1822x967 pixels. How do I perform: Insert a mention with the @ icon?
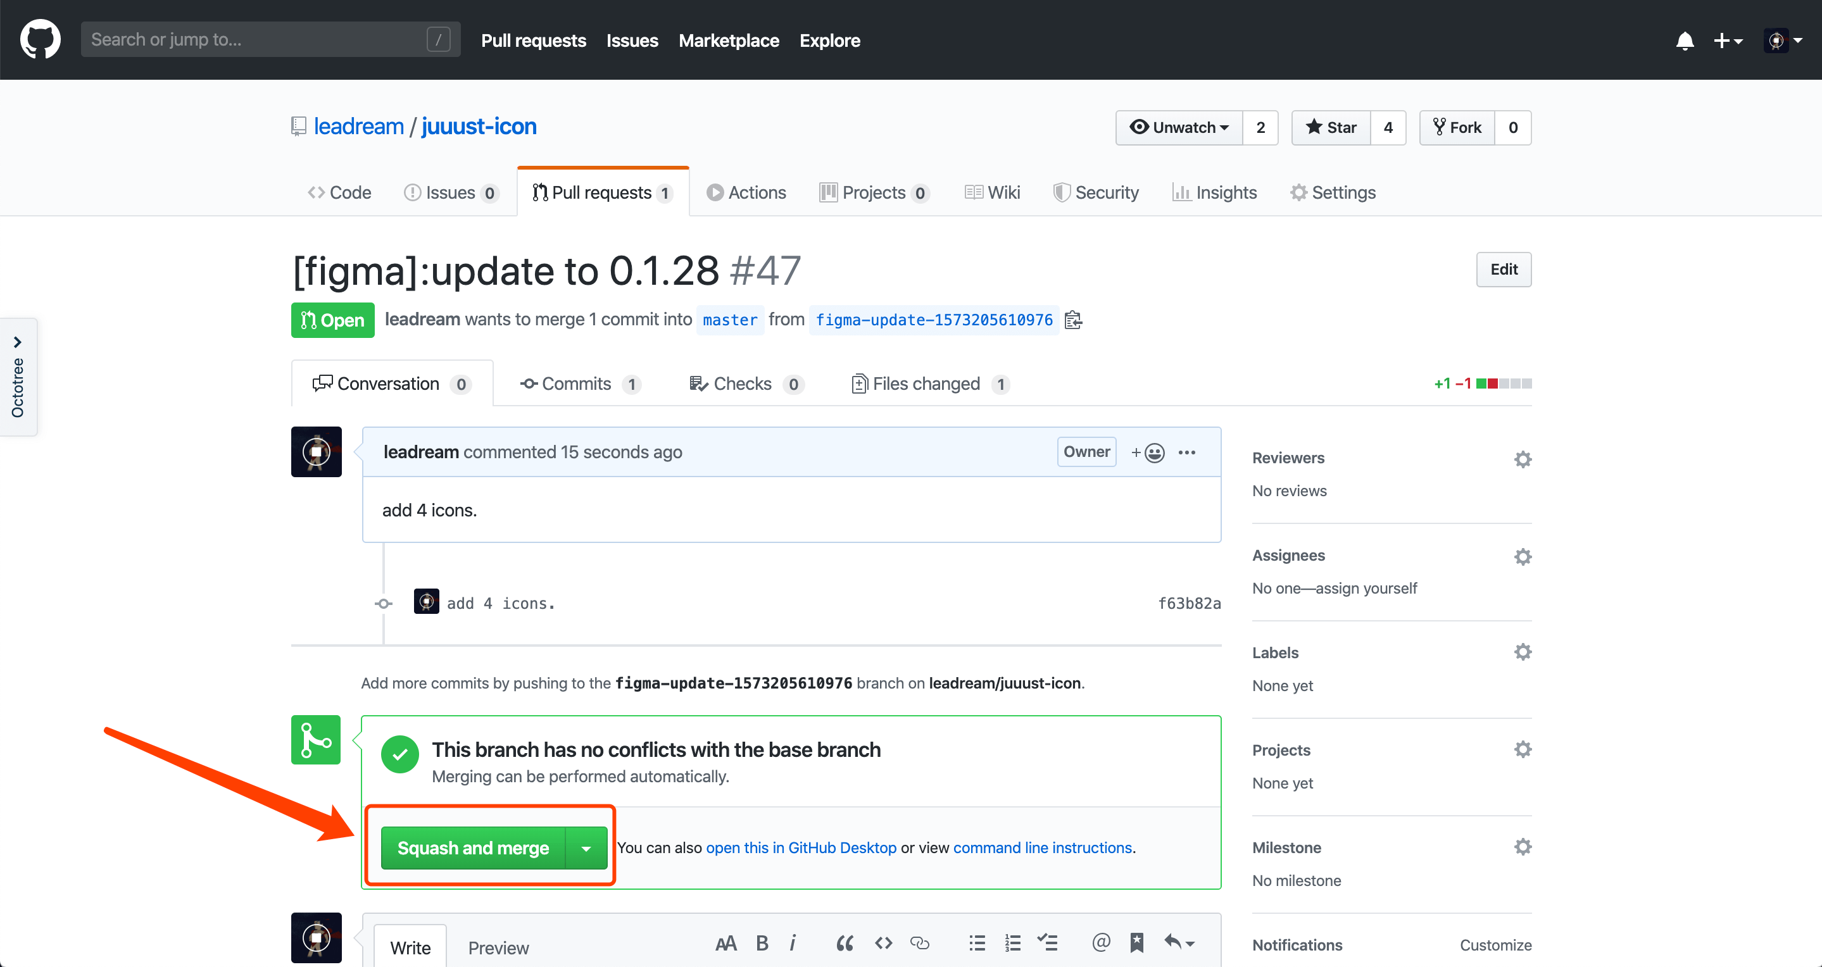click(x=1100, y=942)
